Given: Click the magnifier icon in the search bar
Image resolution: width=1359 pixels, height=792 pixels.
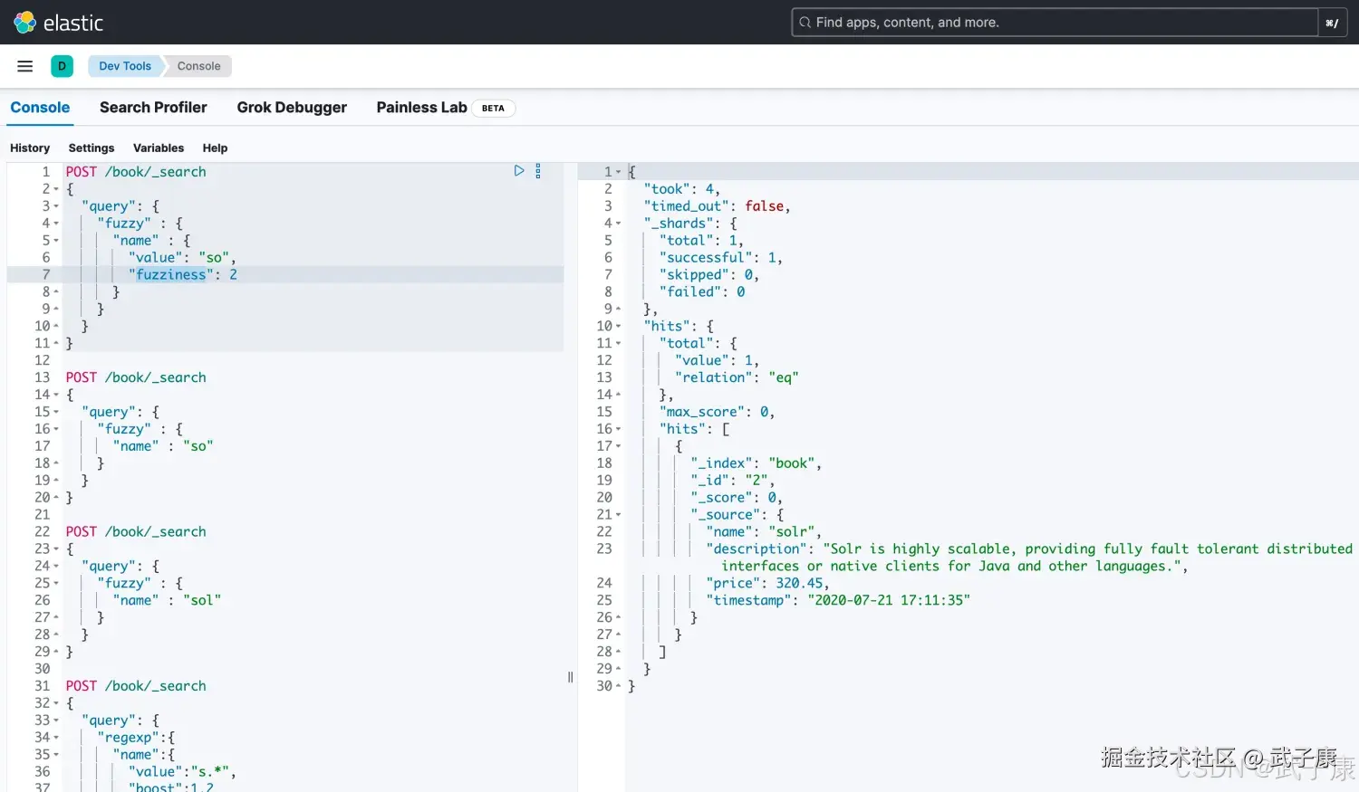Looking at the screenshot, I should 805,22.
